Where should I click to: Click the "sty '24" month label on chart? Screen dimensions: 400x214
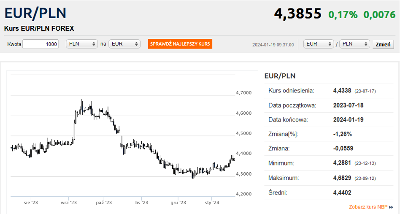(x=212, y=203)
